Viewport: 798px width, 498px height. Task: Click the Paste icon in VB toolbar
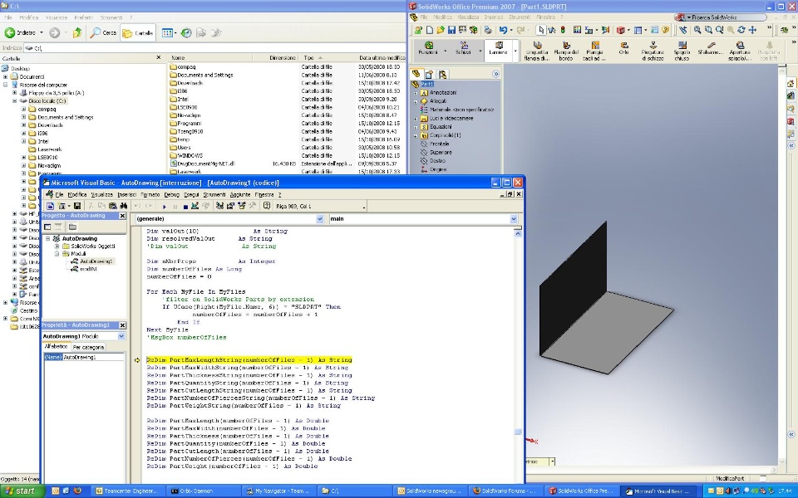coord(112,206)
